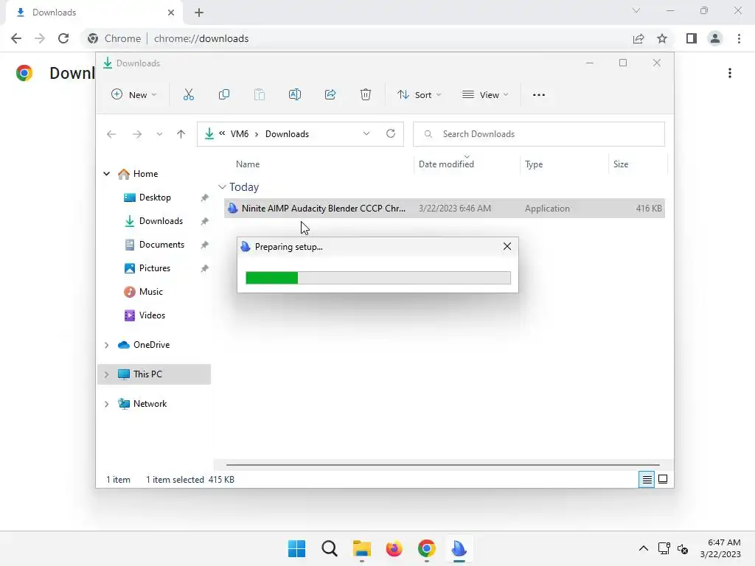Screen dimensions: 755x566
Task: Go back in File Explorer navigation
Action: 111,134
